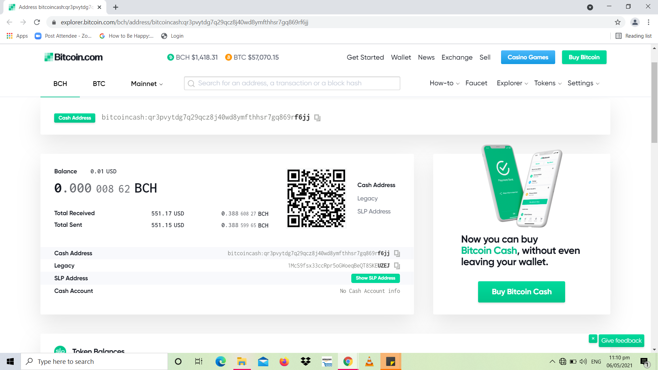Open the notification center icon

pyautogui.click(x=645, y=361)
